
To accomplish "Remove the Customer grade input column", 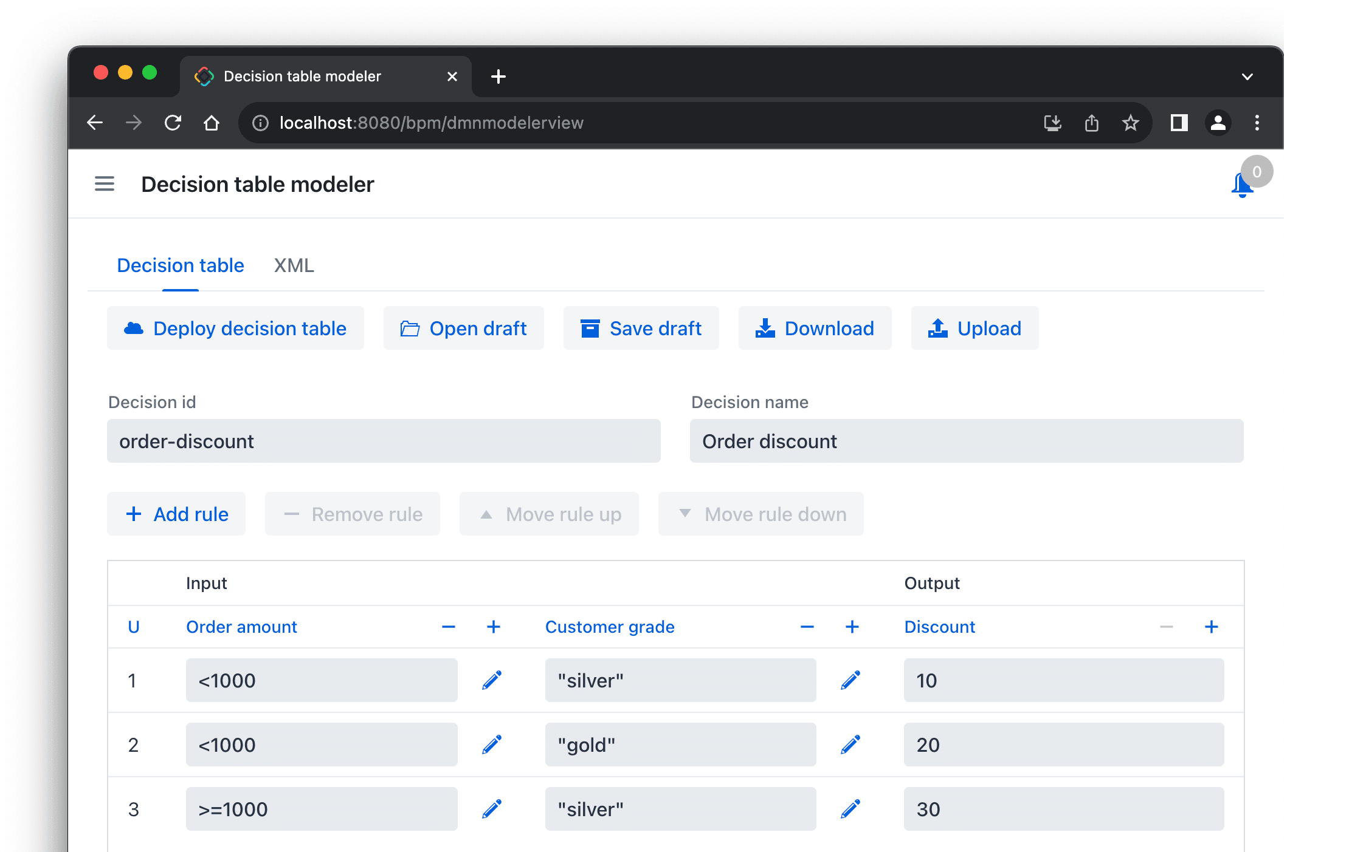I will click(x=807, y=627).
